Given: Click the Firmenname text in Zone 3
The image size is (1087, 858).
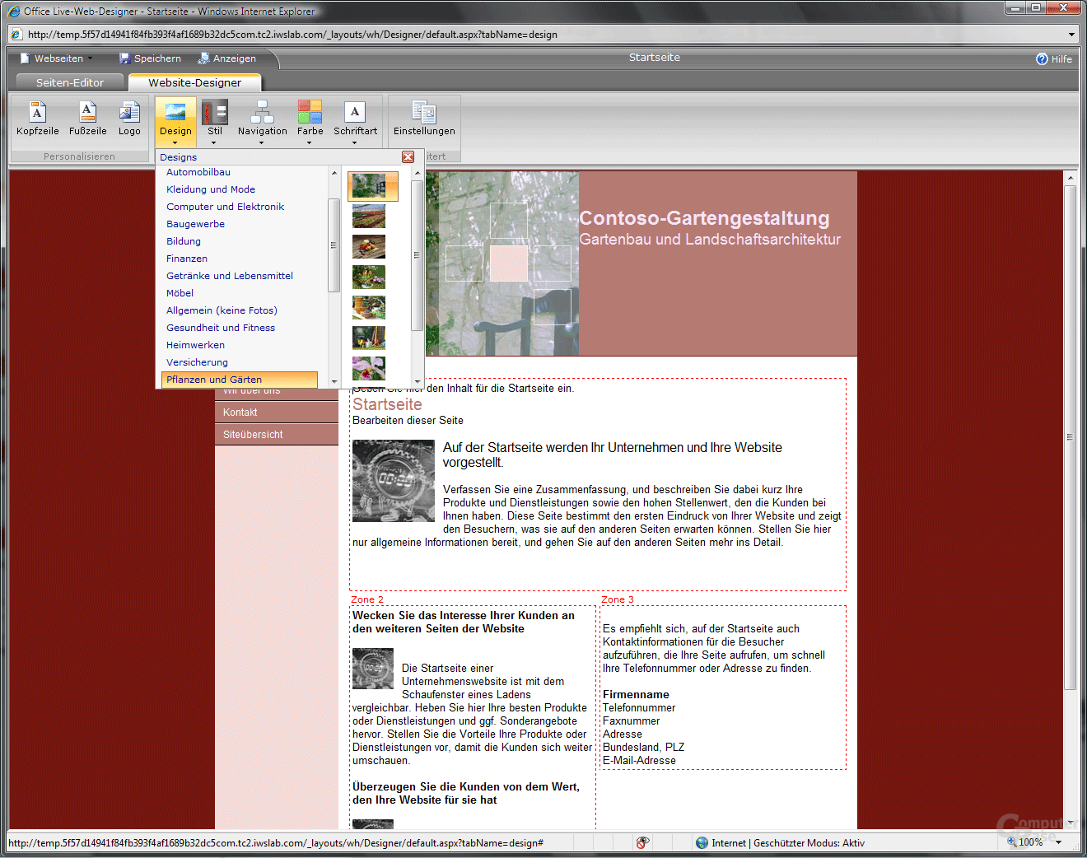Looking at the screenshot, I should click(636, 695).
